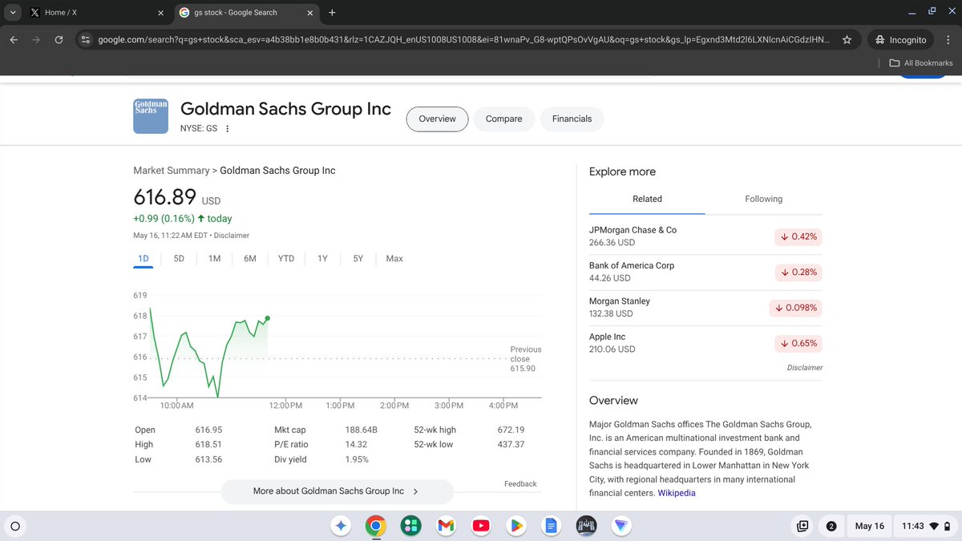The image size is (962, 541).
Task: Open a new tab with plus button
Action: tap(332, 12)
